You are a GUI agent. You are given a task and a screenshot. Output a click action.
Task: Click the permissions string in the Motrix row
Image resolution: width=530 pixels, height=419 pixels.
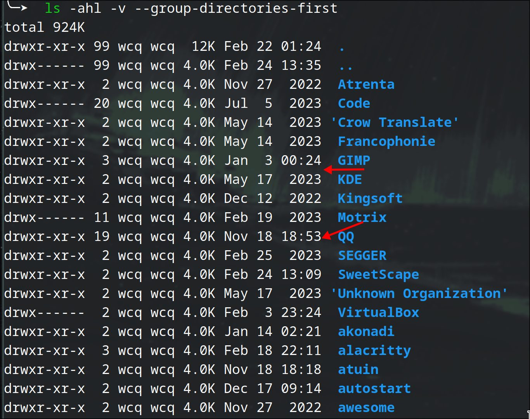pos(45,217)
